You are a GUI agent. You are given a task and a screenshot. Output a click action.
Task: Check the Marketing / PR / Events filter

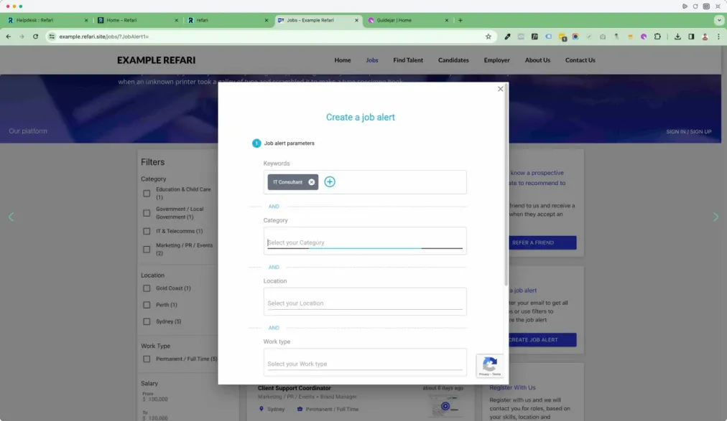pos(147,250)
